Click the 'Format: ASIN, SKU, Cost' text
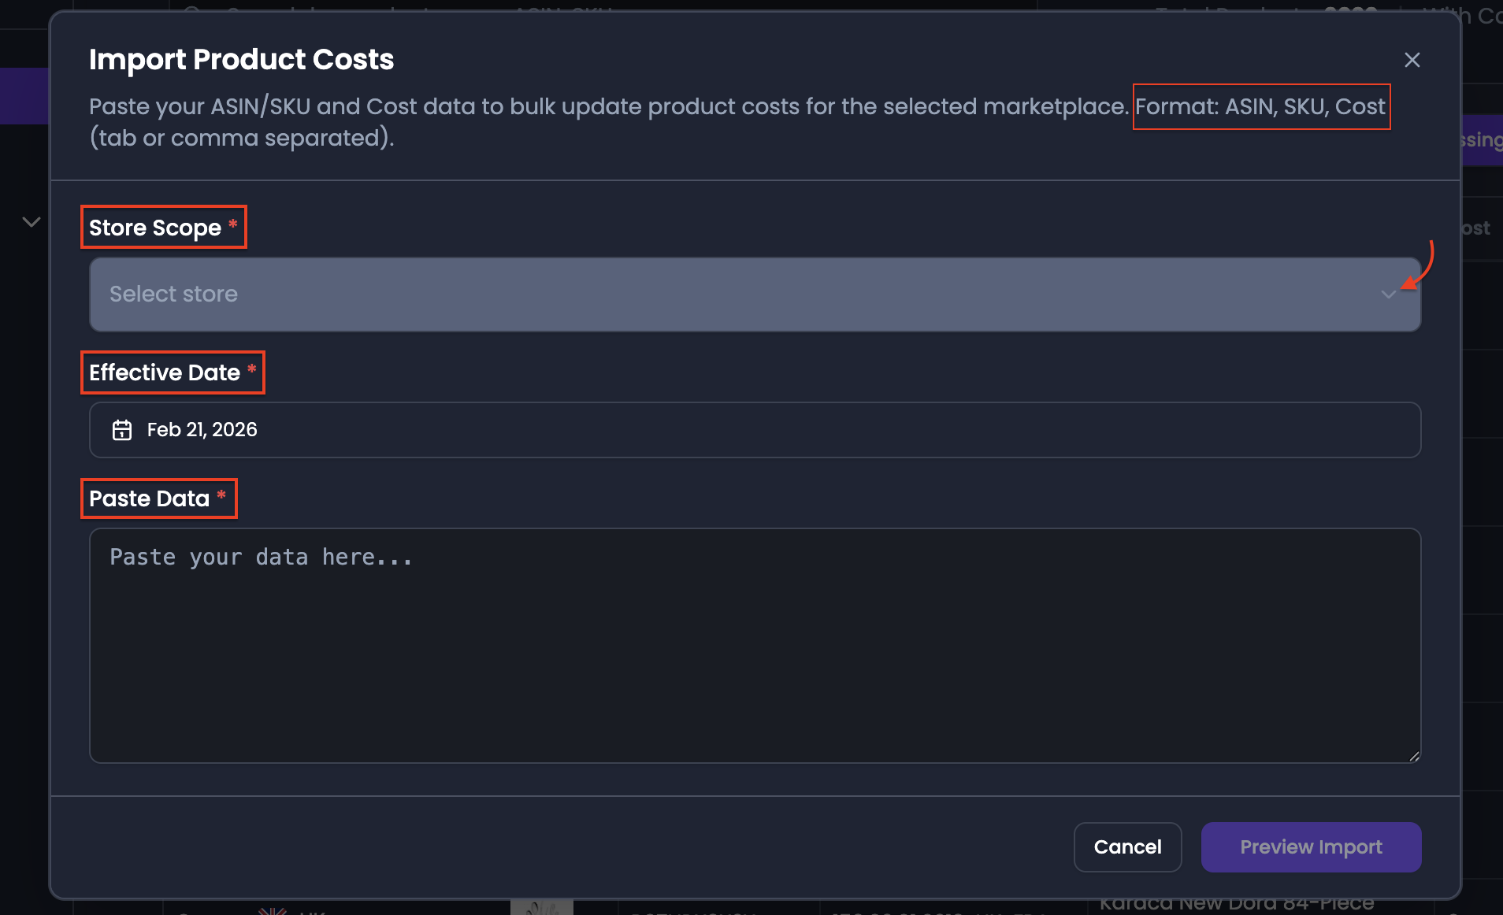 (x=1260, y=106)
